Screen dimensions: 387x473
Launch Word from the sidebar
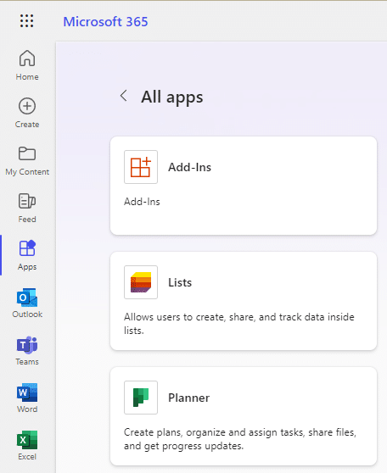click(x=27, y=398)
